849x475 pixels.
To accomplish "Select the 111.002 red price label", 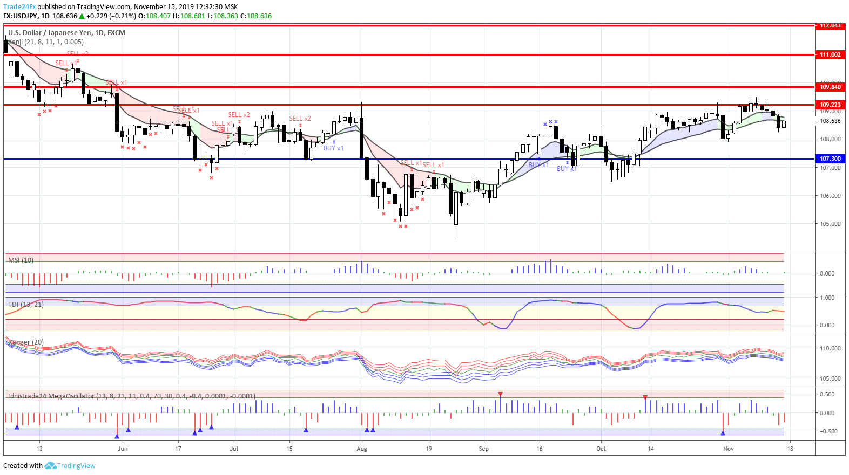I will (x=830, y=54).
